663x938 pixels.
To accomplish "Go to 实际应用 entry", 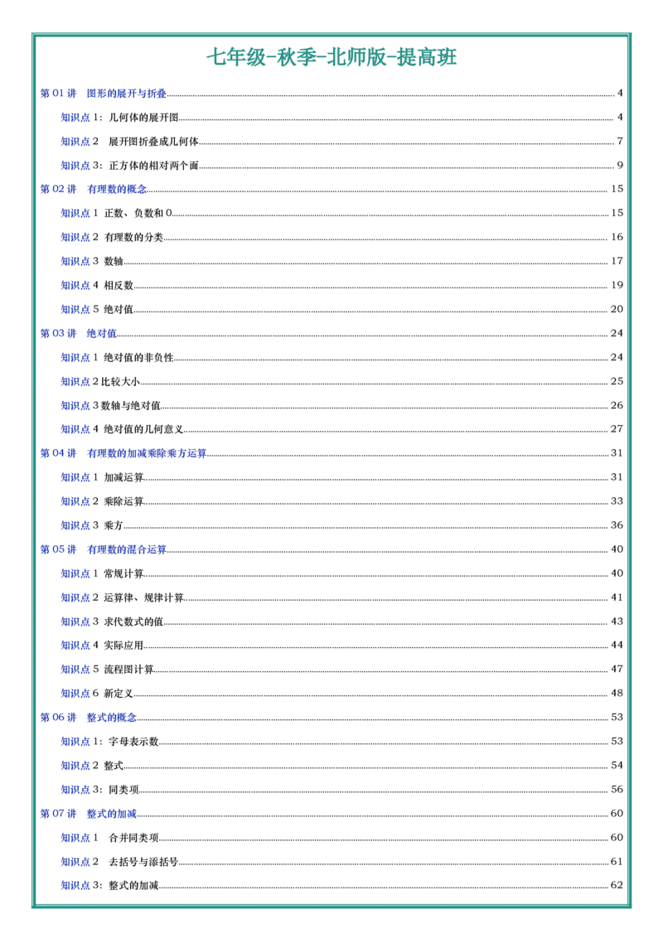I will coord(341,645).
